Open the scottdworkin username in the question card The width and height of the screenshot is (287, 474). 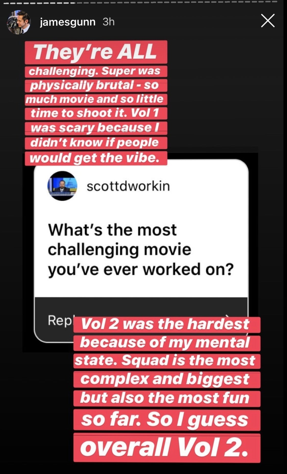[x=128, y=186]
